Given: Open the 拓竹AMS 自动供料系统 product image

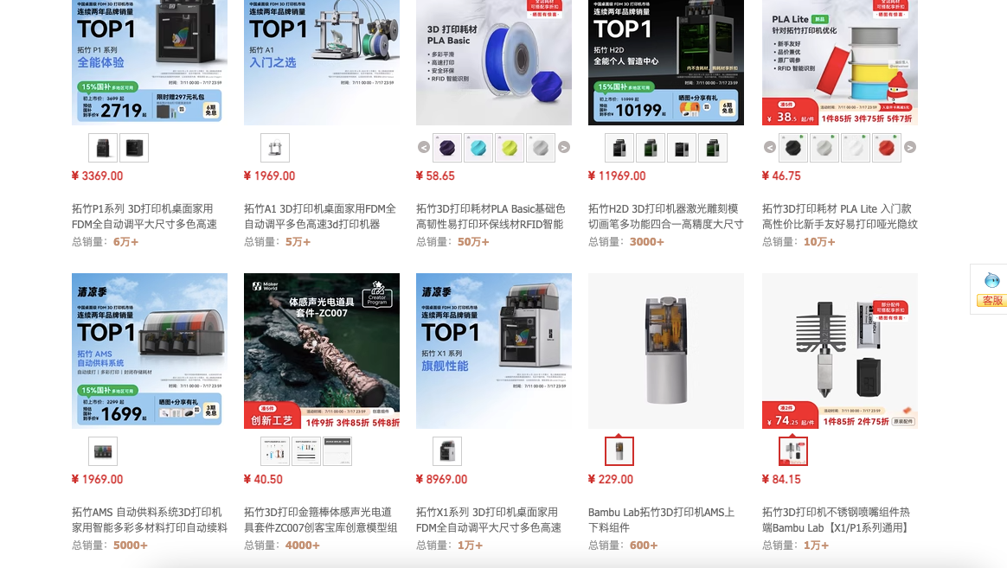Looking at the screenshot, I should [x=150, y=351].
